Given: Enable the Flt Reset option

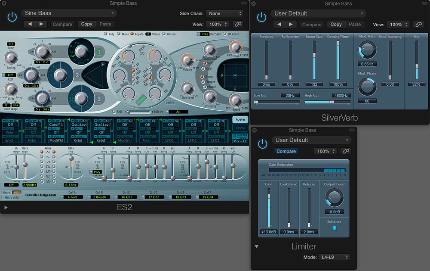Looking at the screenshot, I should 225,34.
